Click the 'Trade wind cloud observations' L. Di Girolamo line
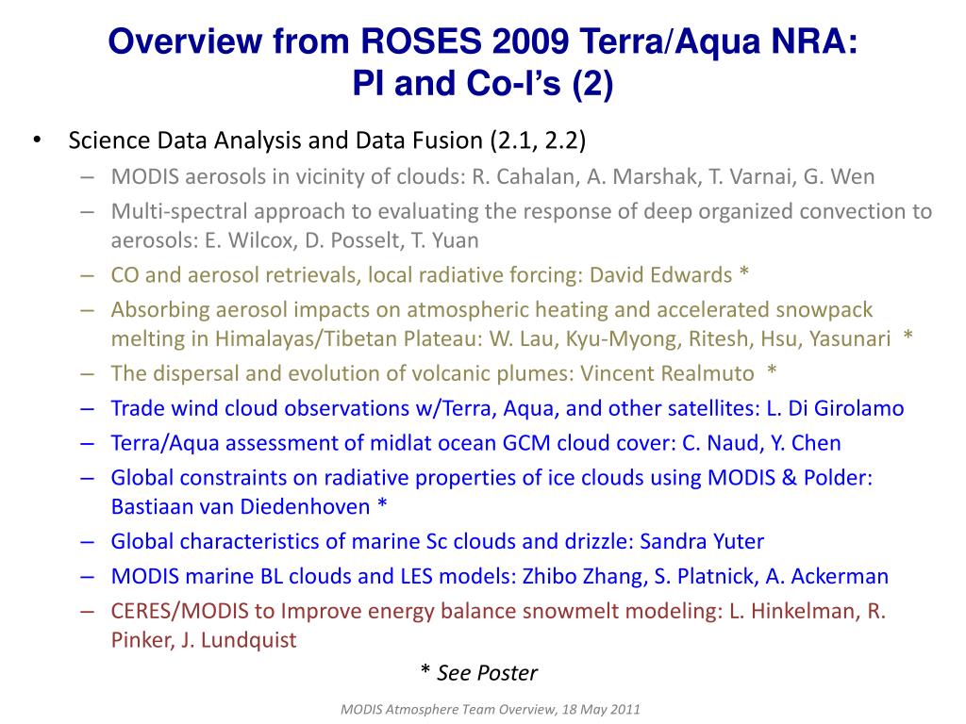The width and height of the screenshot is (966, 724). pyautogui.click(x=507, y=408)
